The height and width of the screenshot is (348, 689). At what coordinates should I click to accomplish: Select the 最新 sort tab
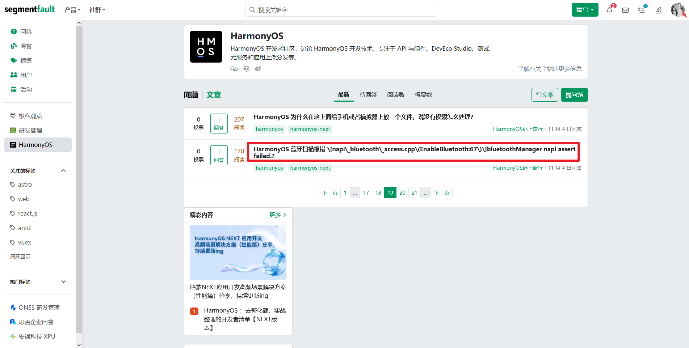pyautogui.click(x=344, y=95)
